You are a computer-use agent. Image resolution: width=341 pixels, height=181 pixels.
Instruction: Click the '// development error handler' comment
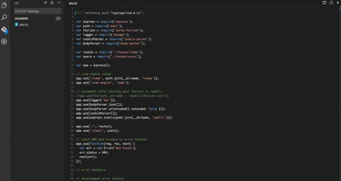100,179
